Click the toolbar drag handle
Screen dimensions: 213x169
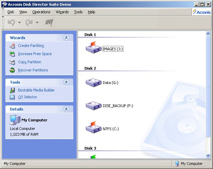pos(3,22)
